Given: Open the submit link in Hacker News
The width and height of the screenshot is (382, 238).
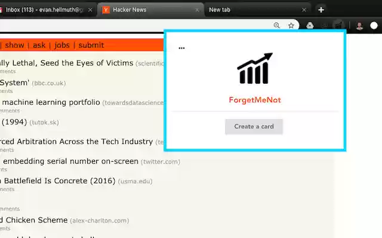Looking at the screenshot, I should [x=91, y=45].
